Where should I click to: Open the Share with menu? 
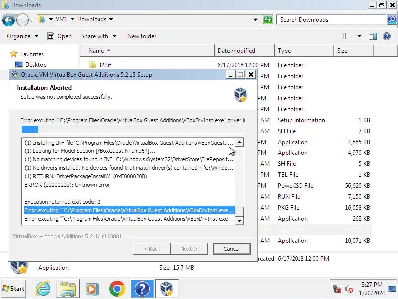pos(99,36)
